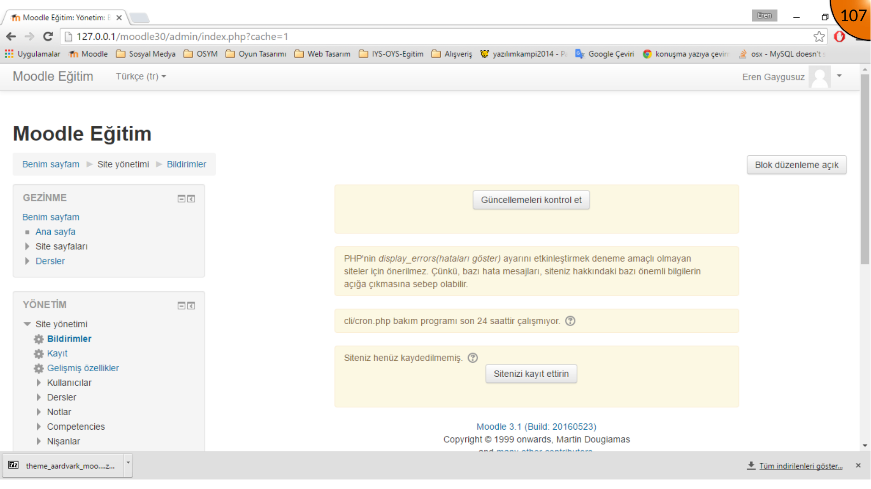This screenshot has height=489, width=871.
Task: Open help icon next to Siteniz henüz kaydedilmemiş
Action: 473,358
